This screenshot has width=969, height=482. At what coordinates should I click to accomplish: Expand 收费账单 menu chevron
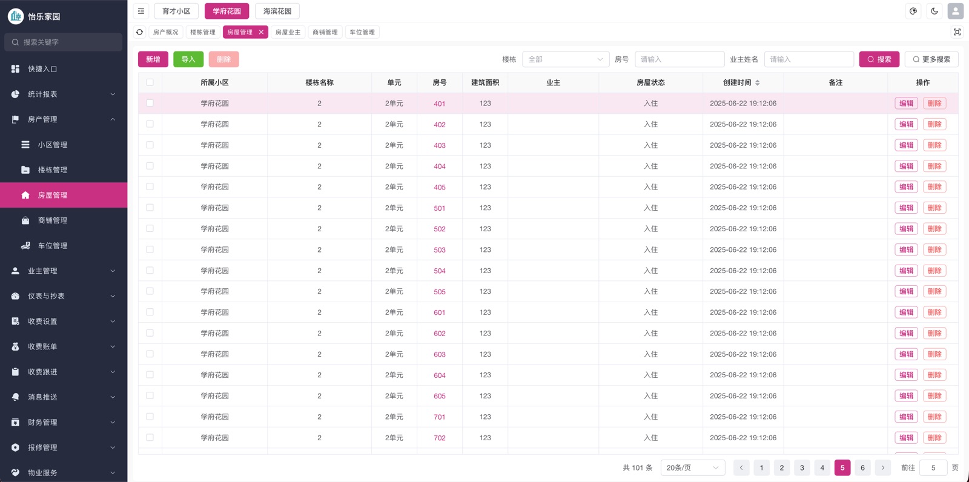pos(113,346)
